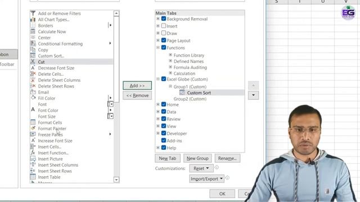Image resolution: width=360 pixels, height=202 pixels.
Task: Select the Decrease Font Size icon
Action: point(33,68)
